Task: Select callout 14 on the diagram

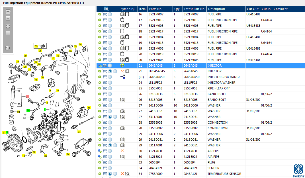Action: (68, 154)
